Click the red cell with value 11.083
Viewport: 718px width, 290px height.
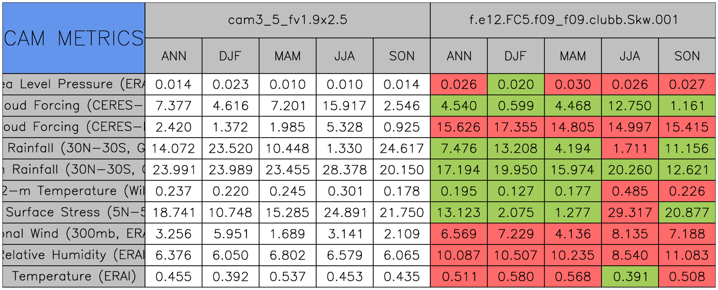click(687, 255)
